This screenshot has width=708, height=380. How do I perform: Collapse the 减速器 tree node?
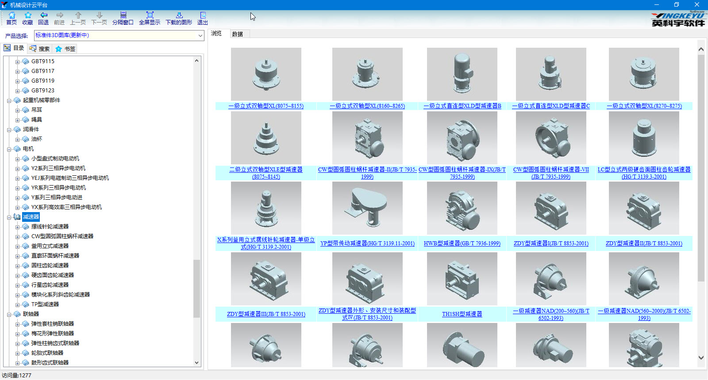[9, 217]
